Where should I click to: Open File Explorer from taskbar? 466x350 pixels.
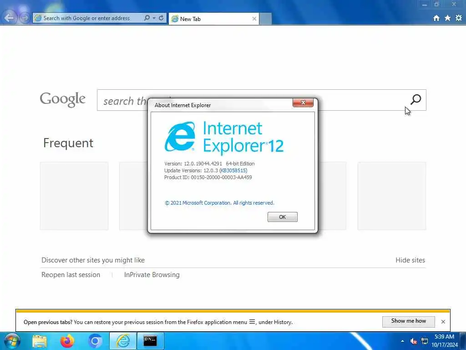coord(40,341)
